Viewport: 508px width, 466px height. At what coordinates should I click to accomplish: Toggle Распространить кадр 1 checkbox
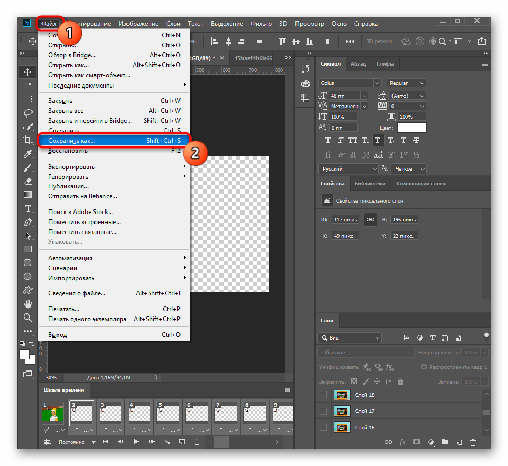coord(424,367)
